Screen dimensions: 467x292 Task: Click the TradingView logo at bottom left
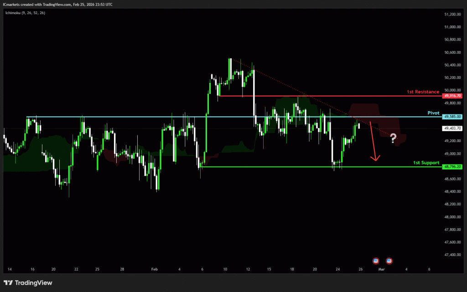pos(28,283)
